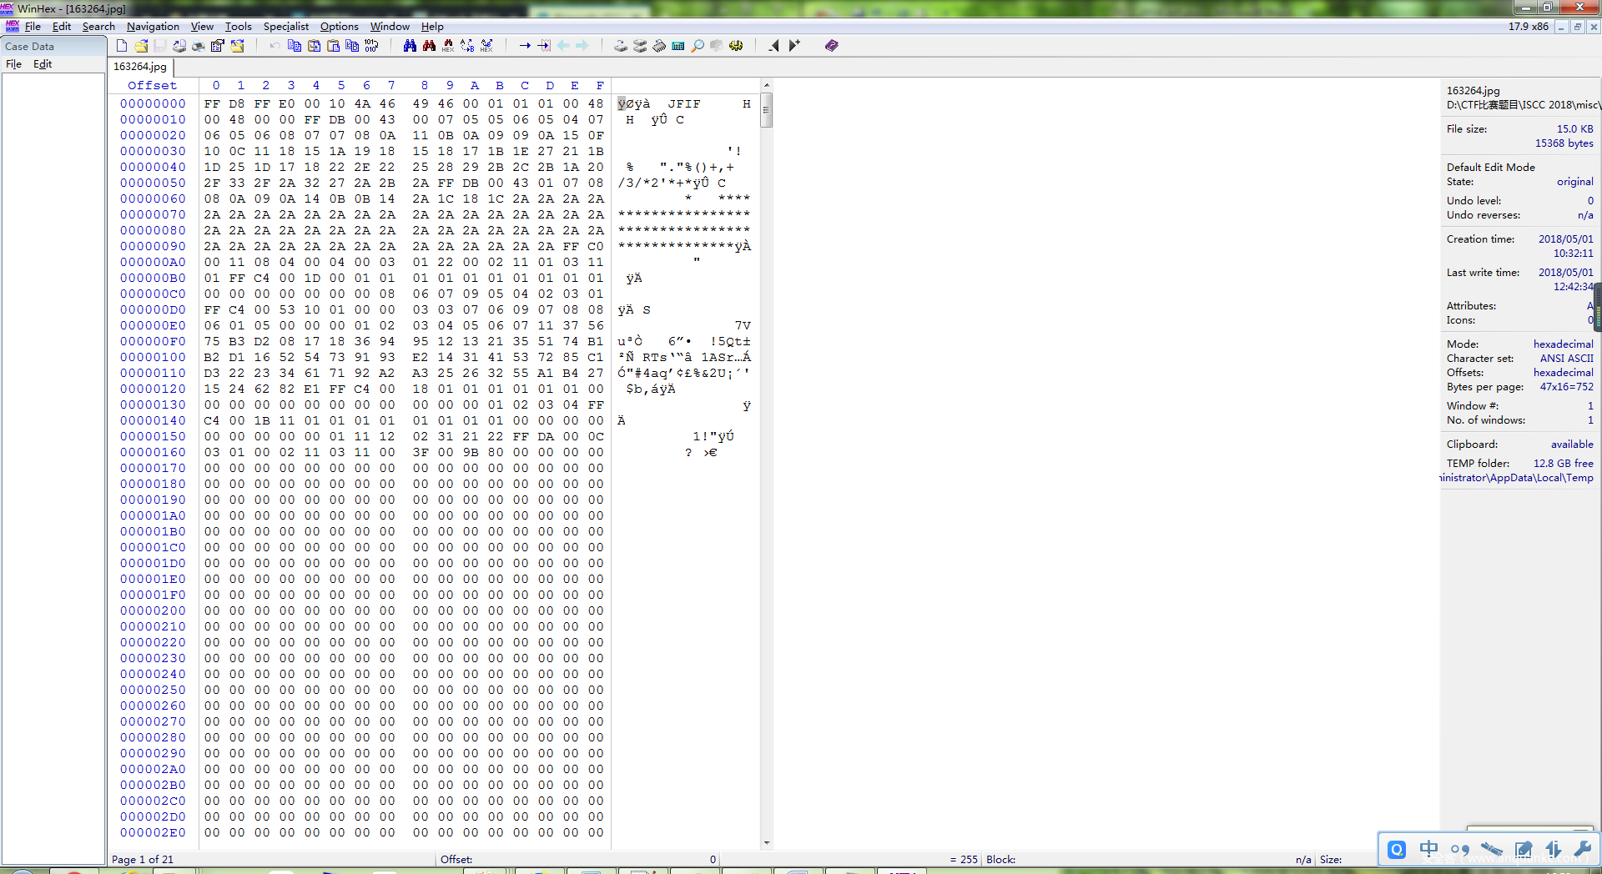Click the IME handwriting pad icon

point(1523,850)
